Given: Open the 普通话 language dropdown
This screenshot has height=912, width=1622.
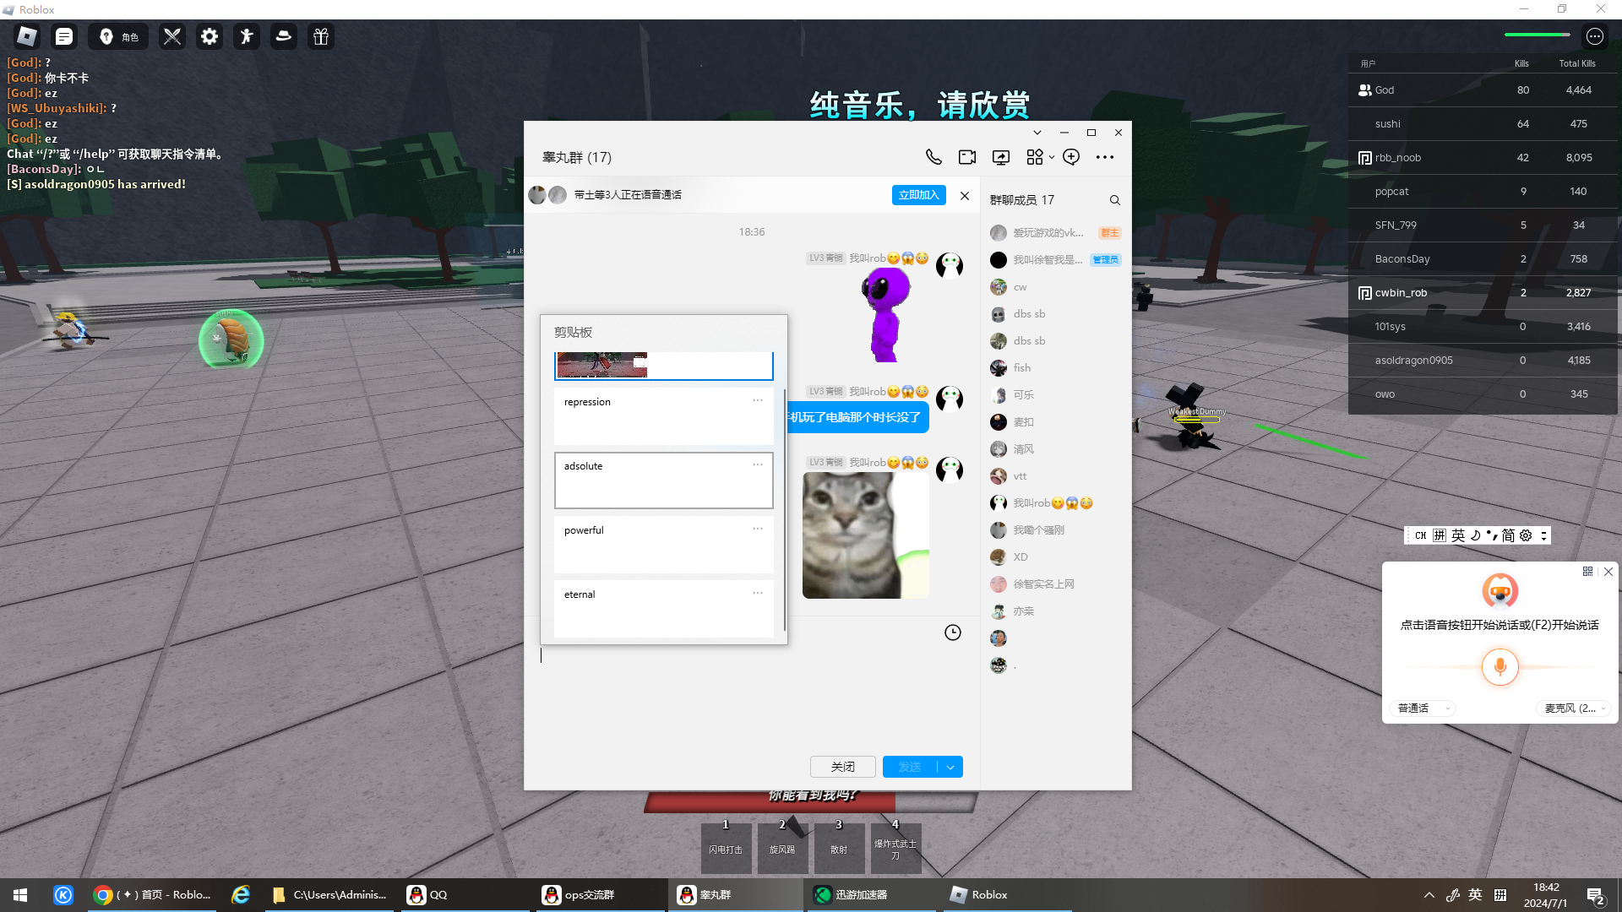Looking at the screenshot, I should click(1423, 708).
